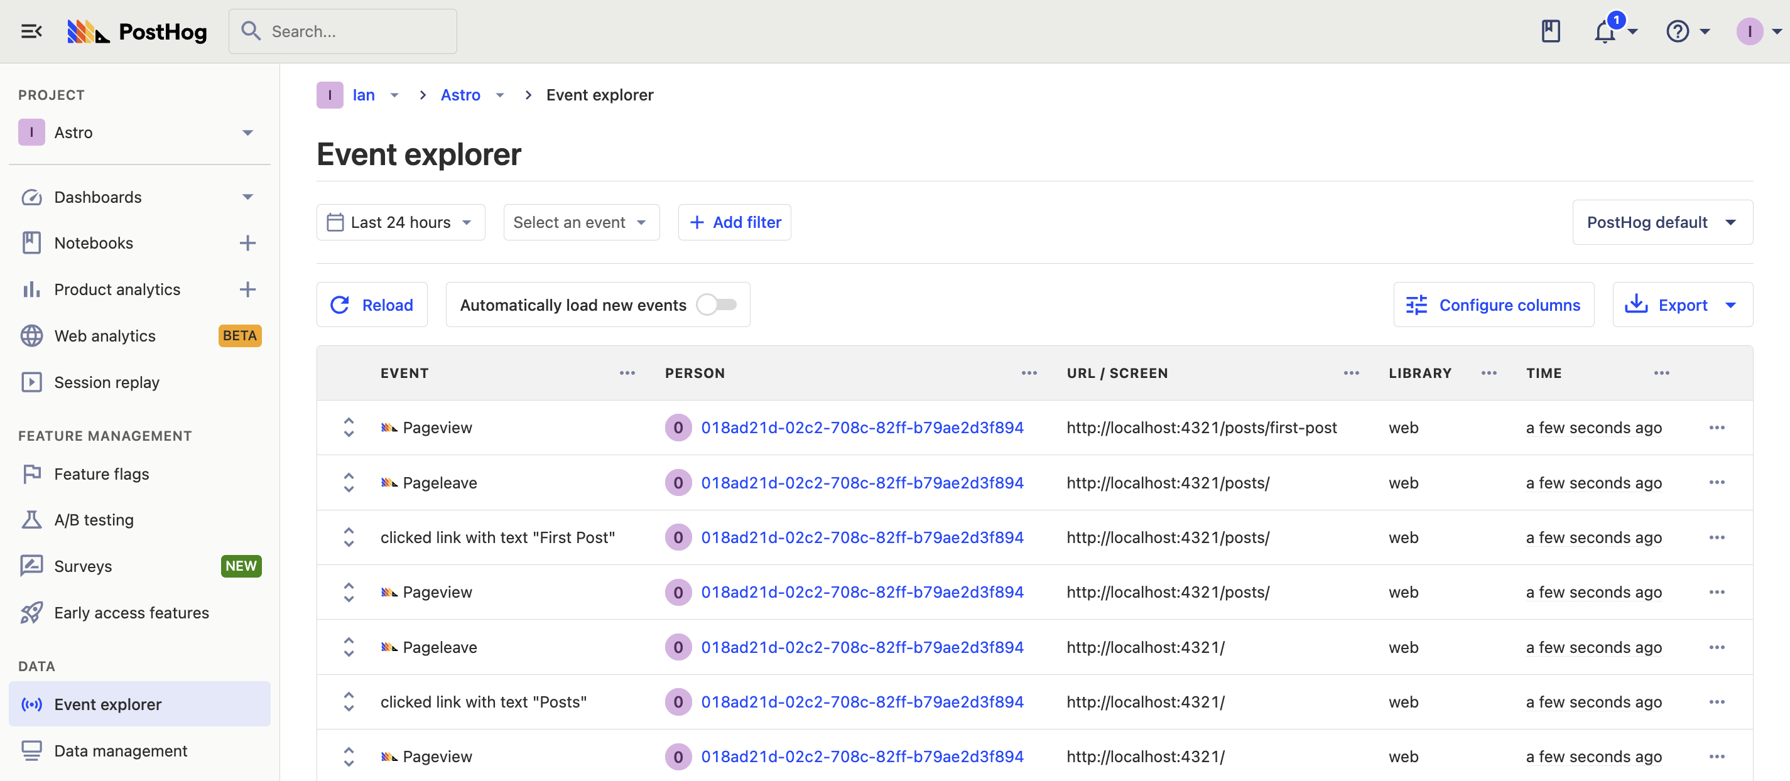Open Feature flags from the sidebar
This screenshot has width=1790, height=781.
[102, 474]
